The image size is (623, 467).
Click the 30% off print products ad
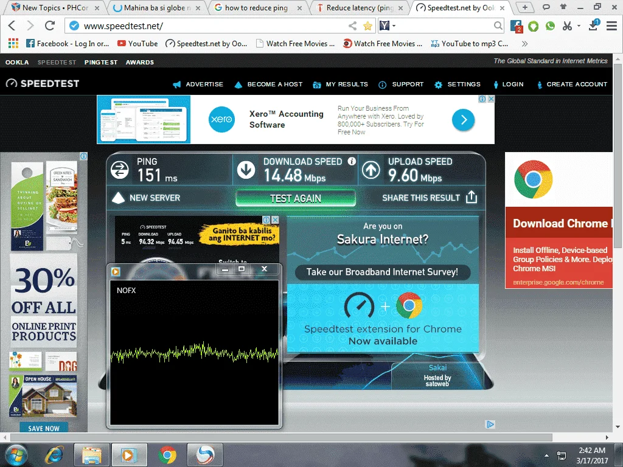[x=44, y=292]
